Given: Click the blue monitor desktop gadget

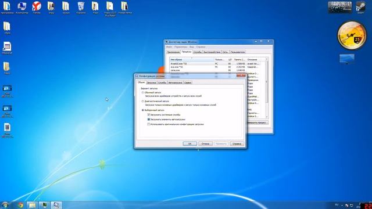Looking at the screenshot, I should coord(347,59).
